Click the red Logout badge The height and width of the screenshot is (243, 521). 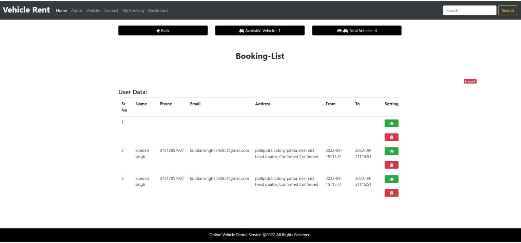(470, 81)
